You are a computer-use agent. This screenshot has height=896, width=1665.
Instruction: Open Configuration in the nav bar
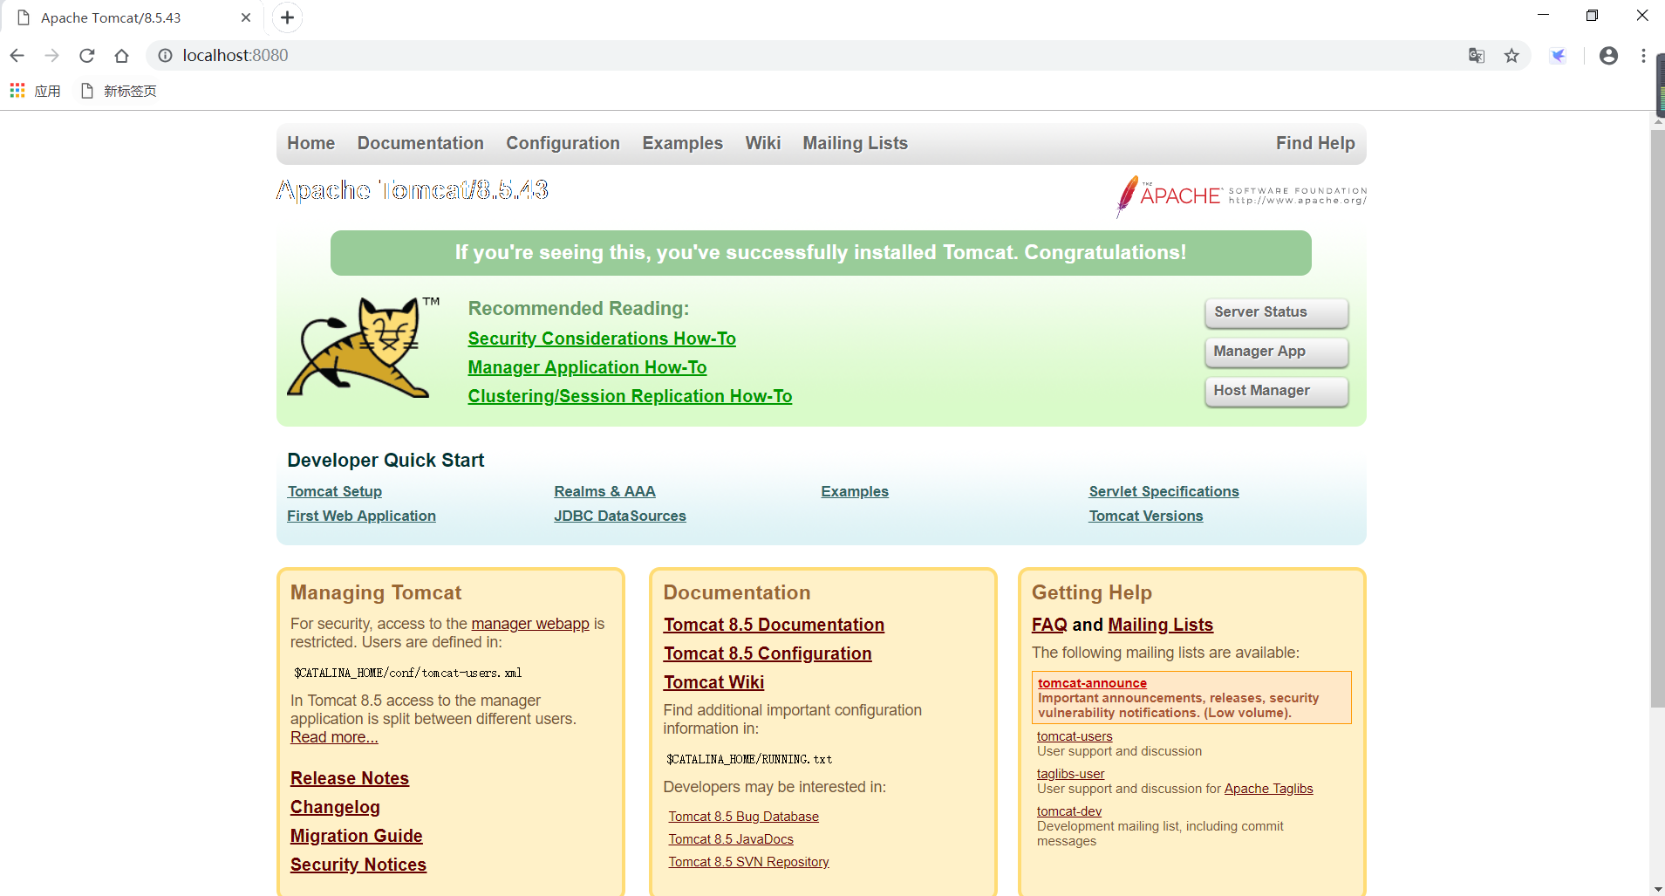(563, 143)
